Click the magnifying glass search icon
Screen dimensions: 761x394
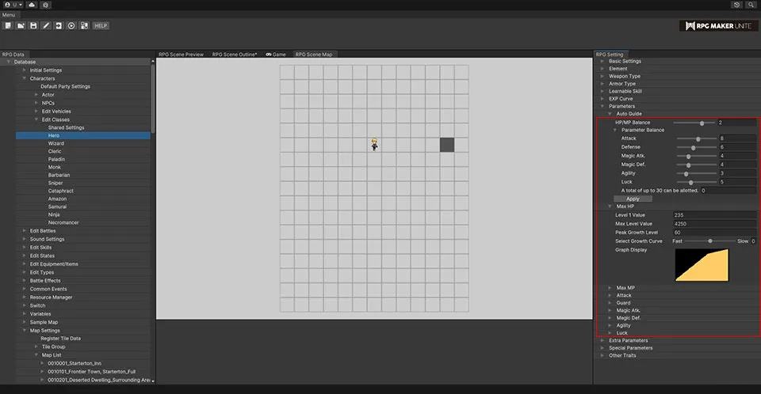(751, 5)
